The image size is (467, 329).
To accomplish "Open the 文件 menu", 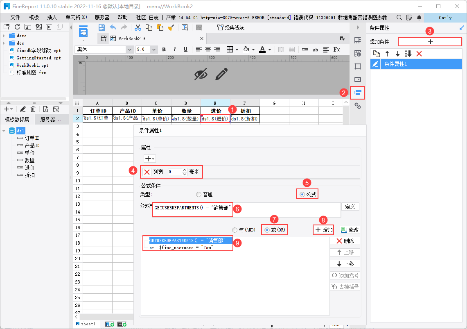I will (15, 18).
